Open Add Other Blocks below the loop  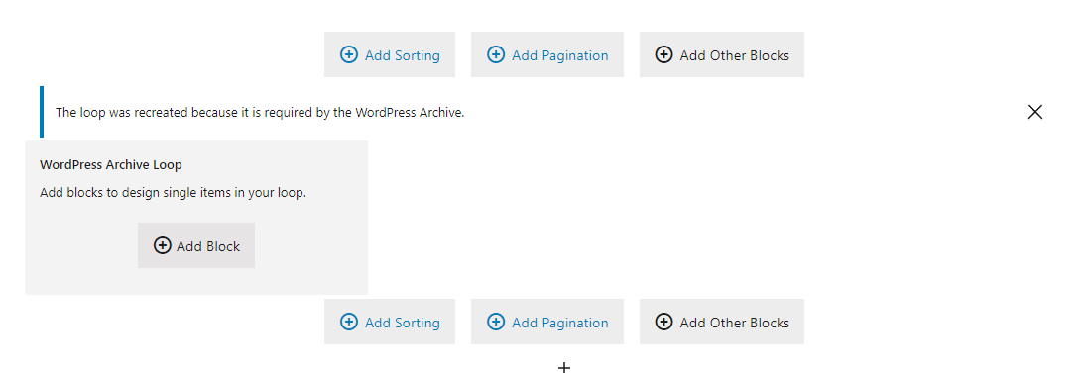[722, 322]
